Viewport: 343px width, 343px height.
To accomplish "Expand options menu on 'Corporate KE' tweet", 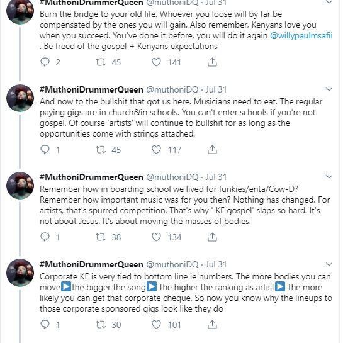I will pyautogui.click(x=329, y=264).
